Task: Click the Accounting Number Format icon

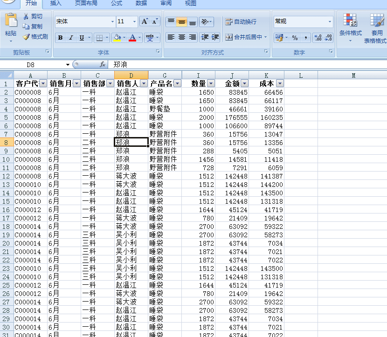Action: pos(280,37)
